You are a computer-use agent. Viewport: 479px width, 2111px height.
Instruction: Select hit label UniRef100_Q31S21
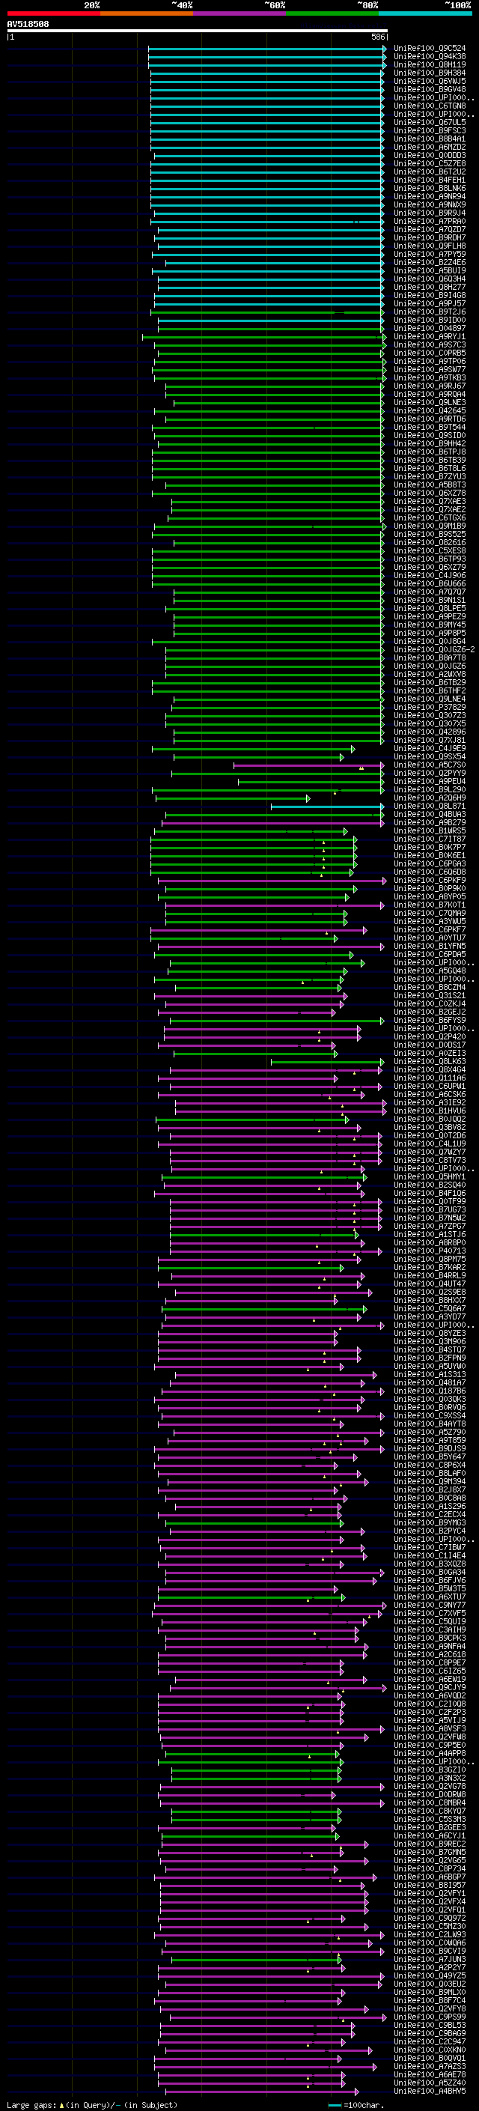tap(430, 996)
